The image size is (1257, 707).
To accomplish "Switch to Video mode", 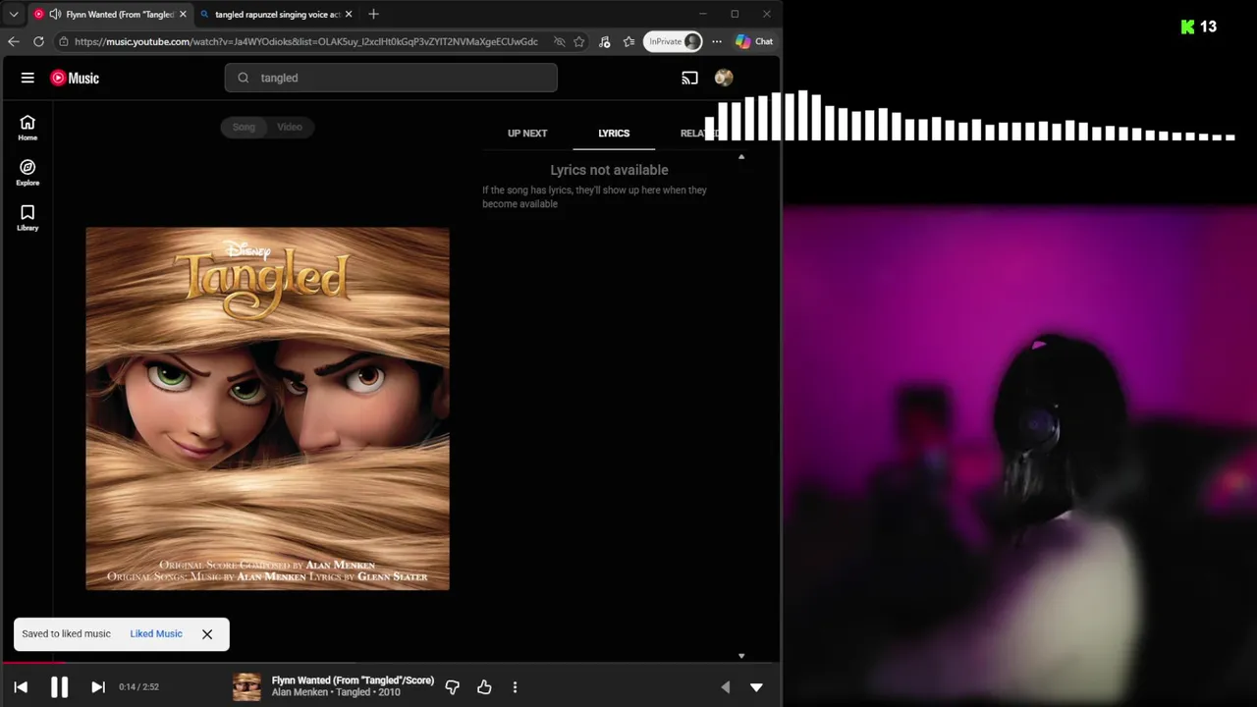I will (290, 127).
